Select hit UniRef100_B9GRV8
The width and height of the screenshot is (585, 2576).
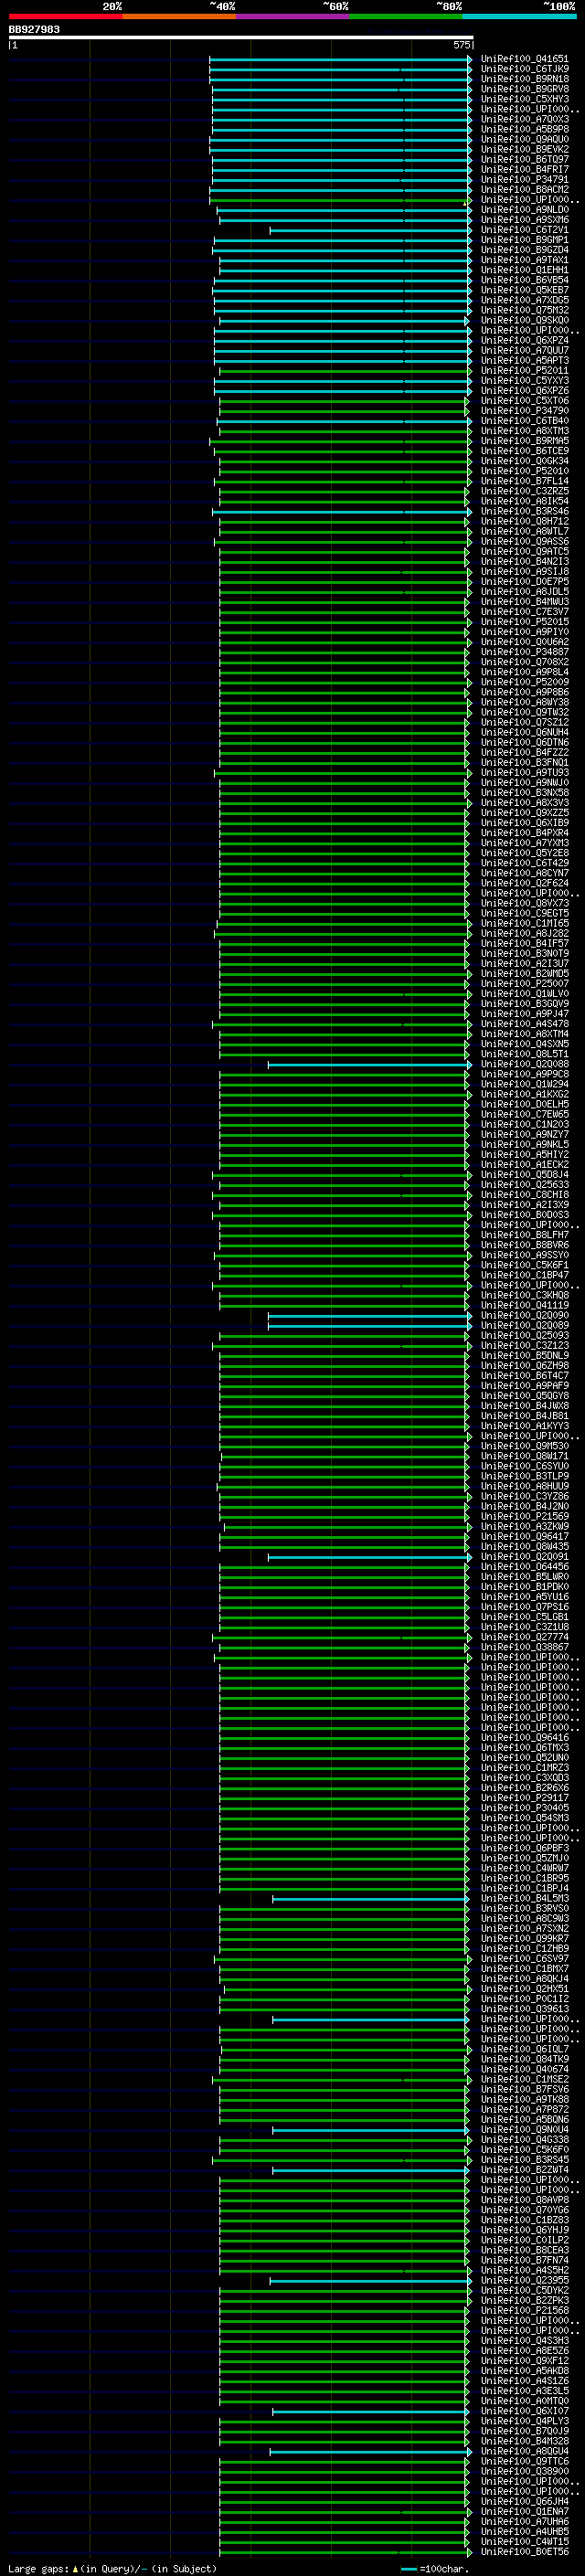tap(524, 89)
